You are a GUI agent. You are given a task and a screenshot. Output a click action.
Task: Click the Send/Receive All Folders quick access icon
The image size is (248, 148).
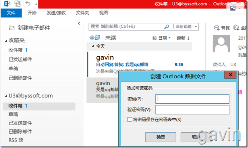tap(18, 3)
